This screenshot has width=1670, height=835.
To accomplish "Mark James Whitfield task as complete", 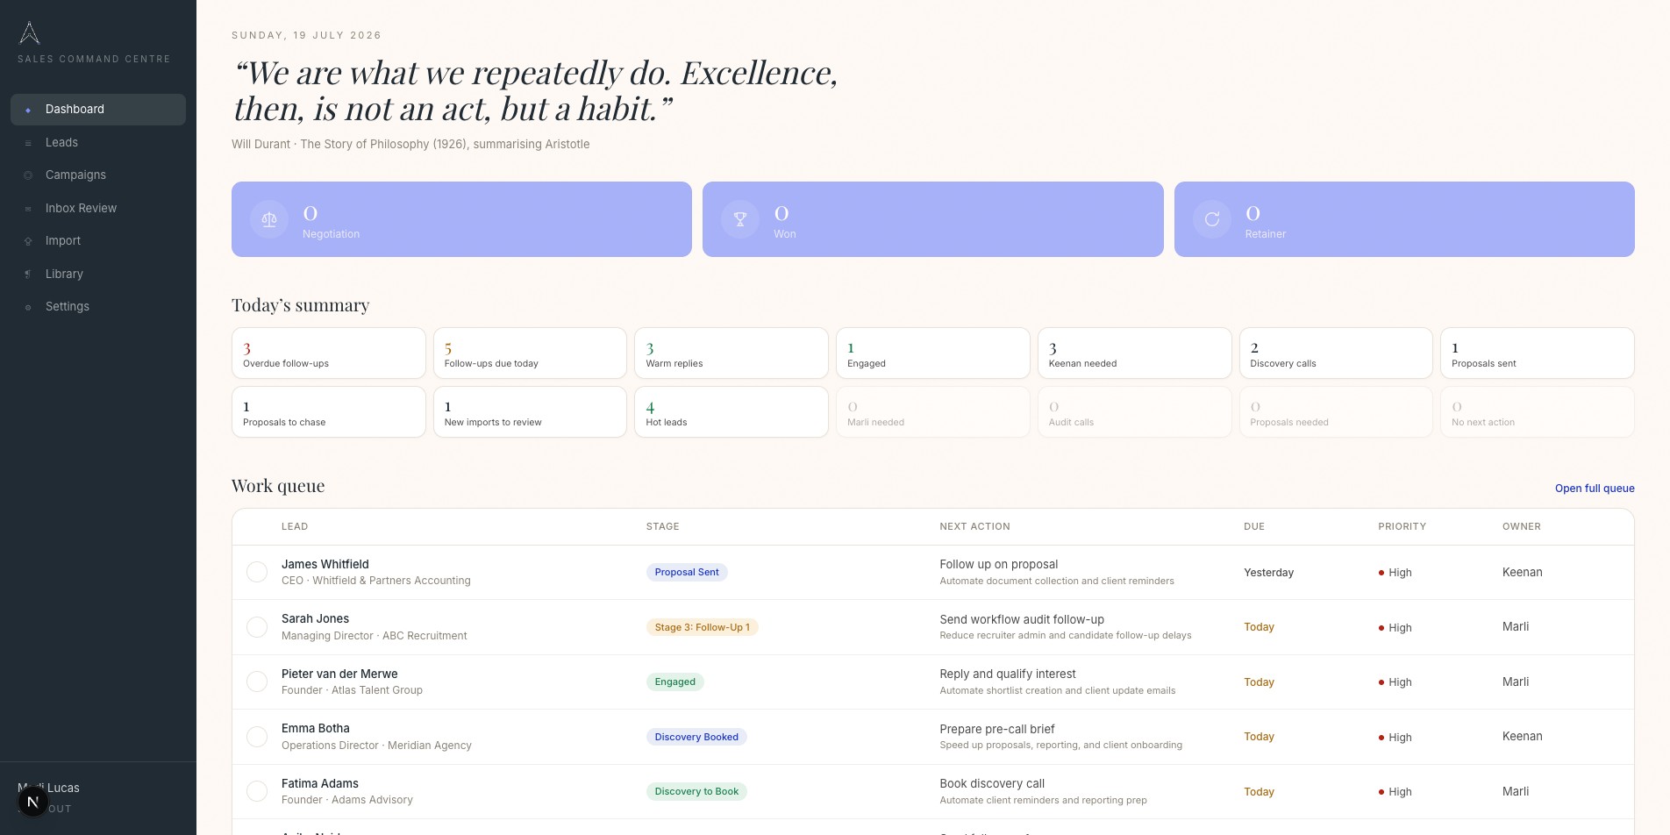I will [257, 572].
